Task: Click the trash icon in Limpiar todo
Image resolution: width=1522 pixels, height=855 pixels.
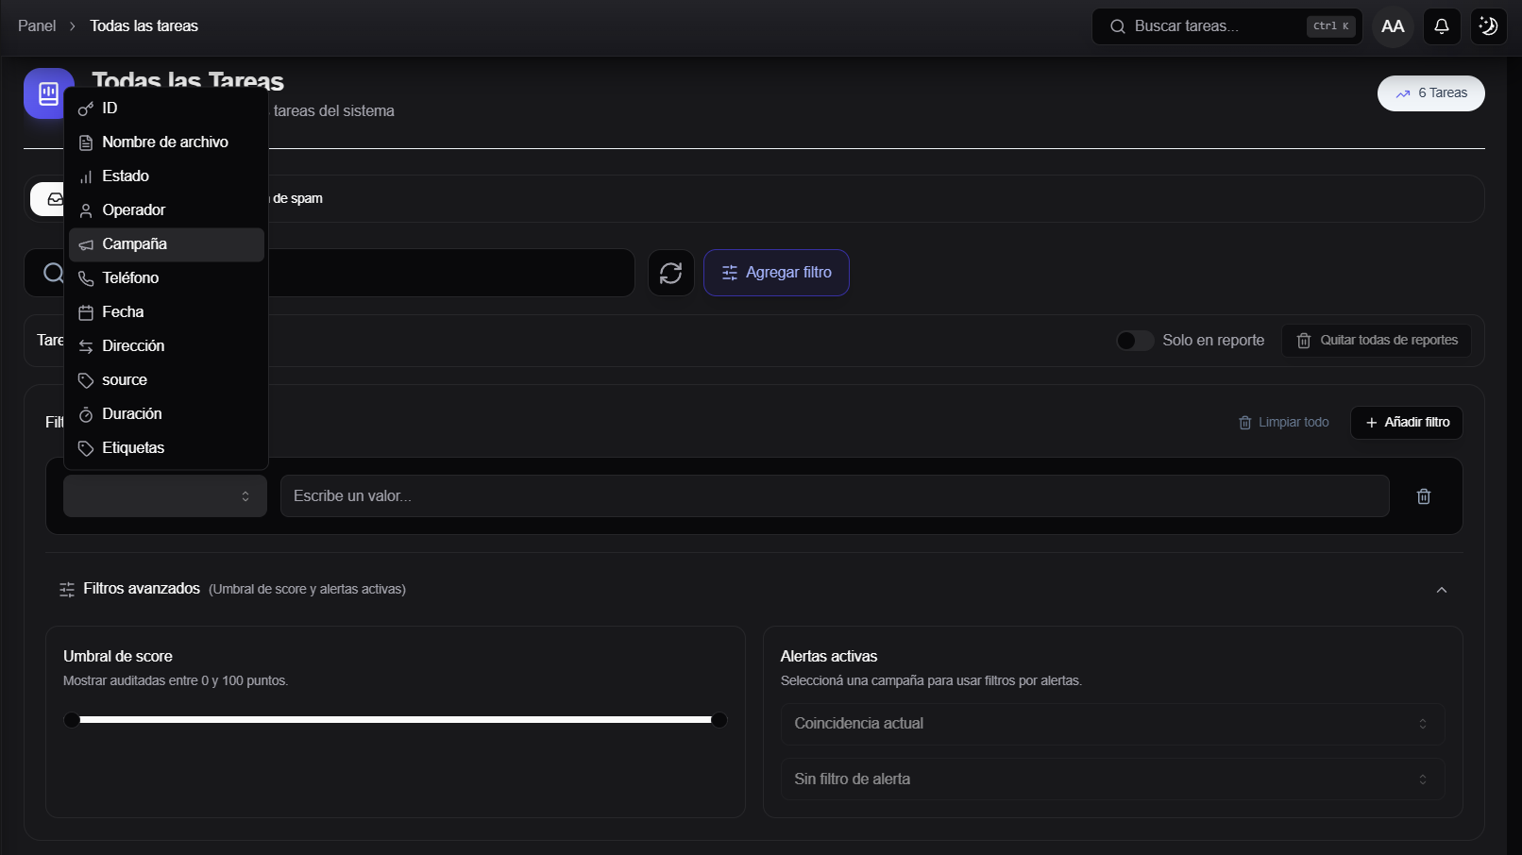Action: click(x=1245, y=423)
